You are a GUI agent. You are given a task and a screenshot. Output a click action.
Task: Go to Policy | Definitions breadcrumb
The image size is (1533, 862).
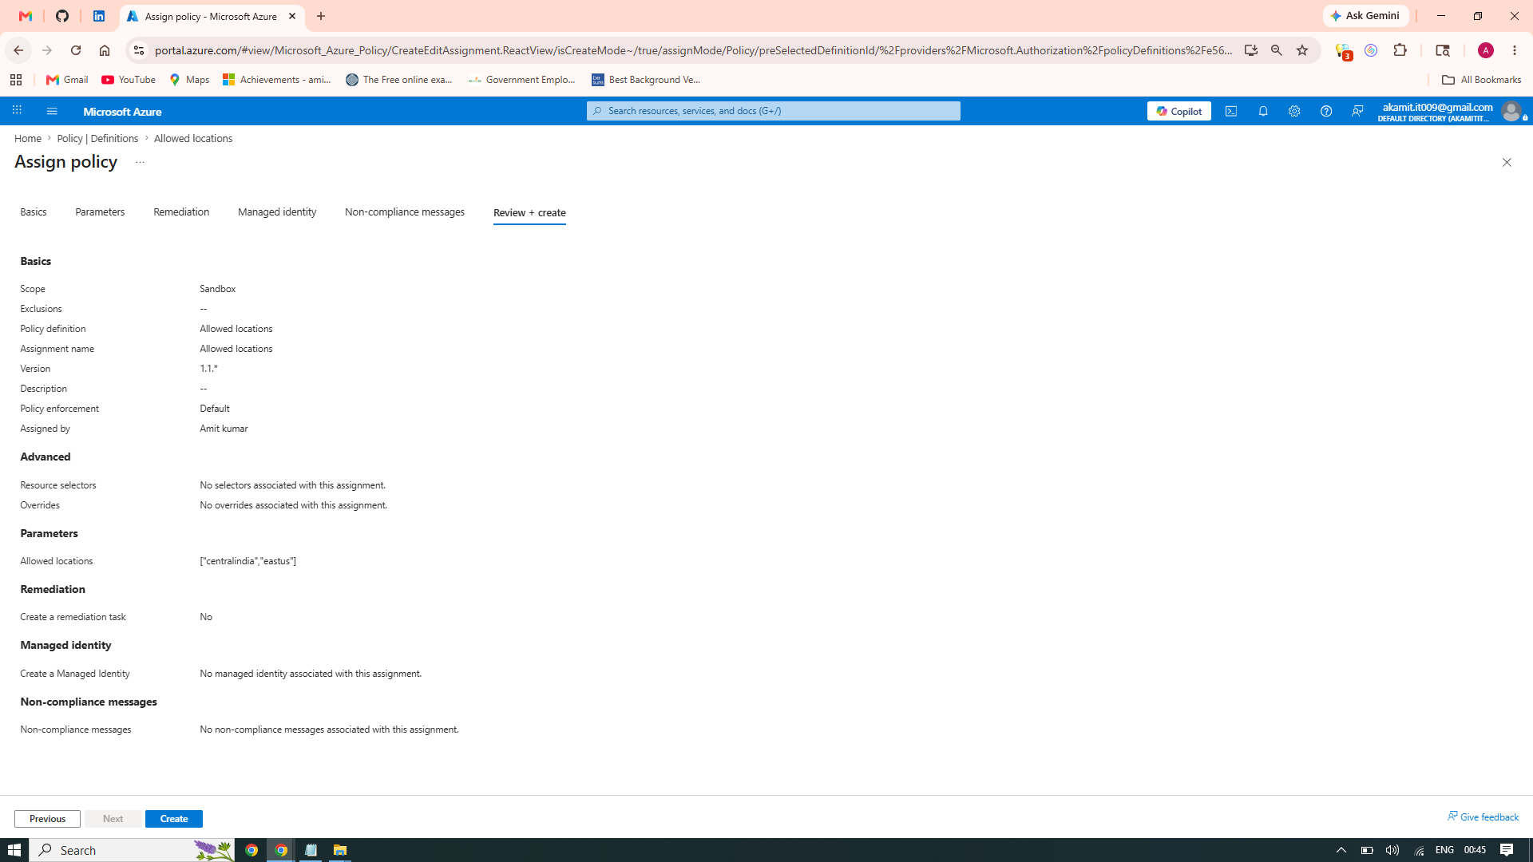[97, 138]
